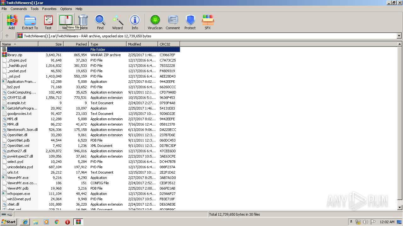
Task: Select MPR.dll file
Action: coord(13,124)
